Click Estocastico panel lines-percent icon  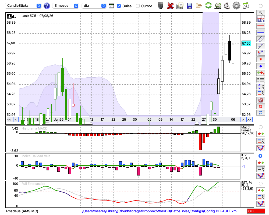(x=261, y=197)
